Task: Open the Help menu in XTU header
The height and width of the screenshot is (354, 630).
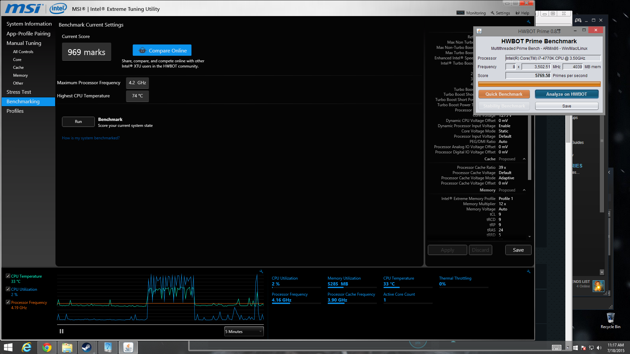Action: coord(522,13)
